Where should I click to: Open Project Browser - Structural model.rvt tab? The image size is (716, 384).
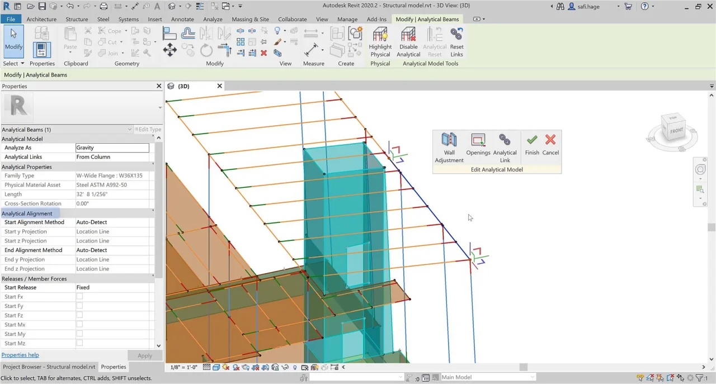(49, 367)
